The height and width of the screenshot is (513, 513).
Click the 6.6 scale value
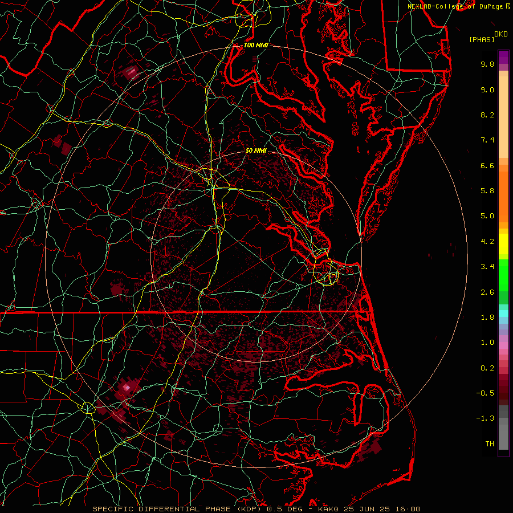point(487,165)
